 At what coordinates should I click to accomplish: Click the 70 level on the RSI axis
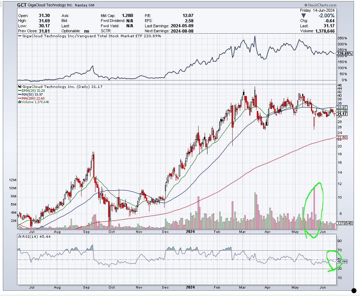339,250
